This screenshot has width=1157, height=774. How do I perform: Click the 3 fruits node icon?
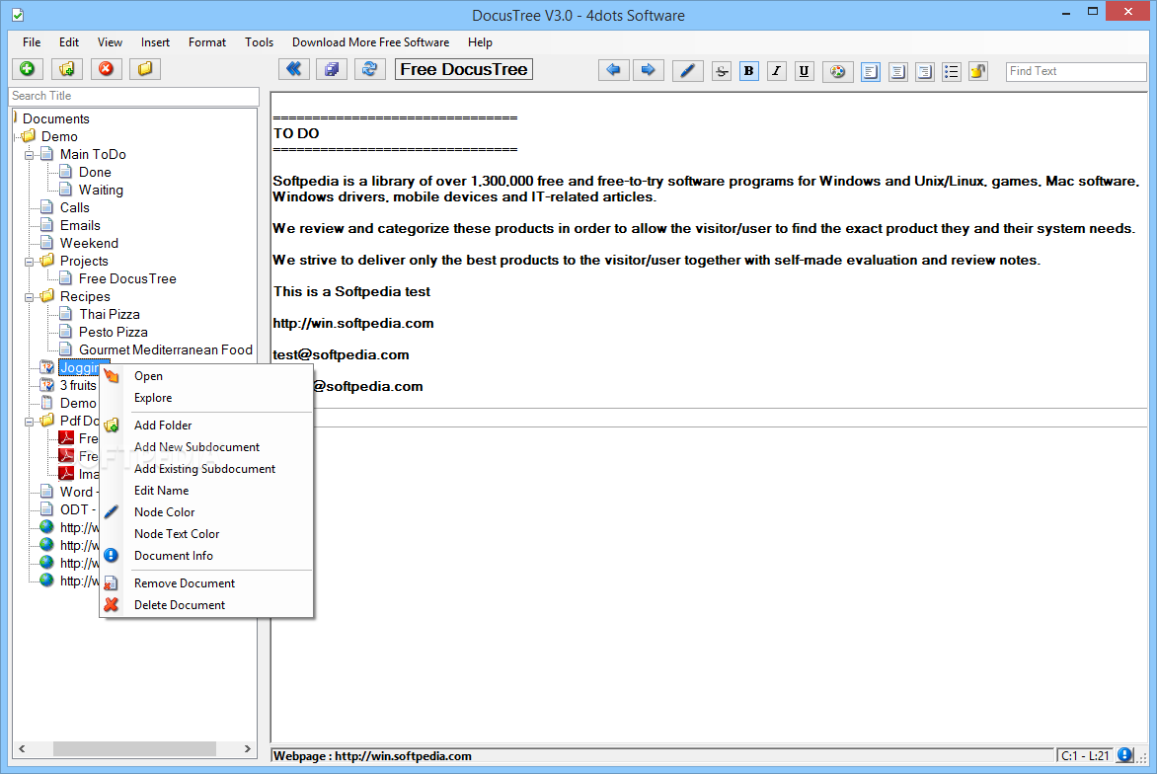tap(47, 385)
